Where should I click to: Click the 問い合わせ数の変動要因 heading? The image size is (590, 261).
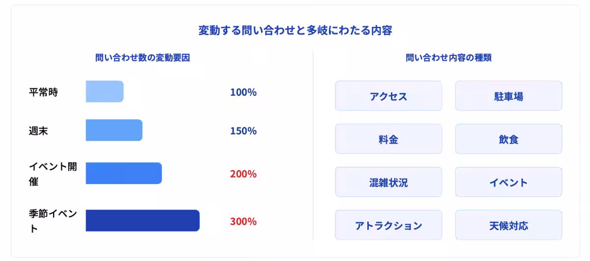pos(143,58)
